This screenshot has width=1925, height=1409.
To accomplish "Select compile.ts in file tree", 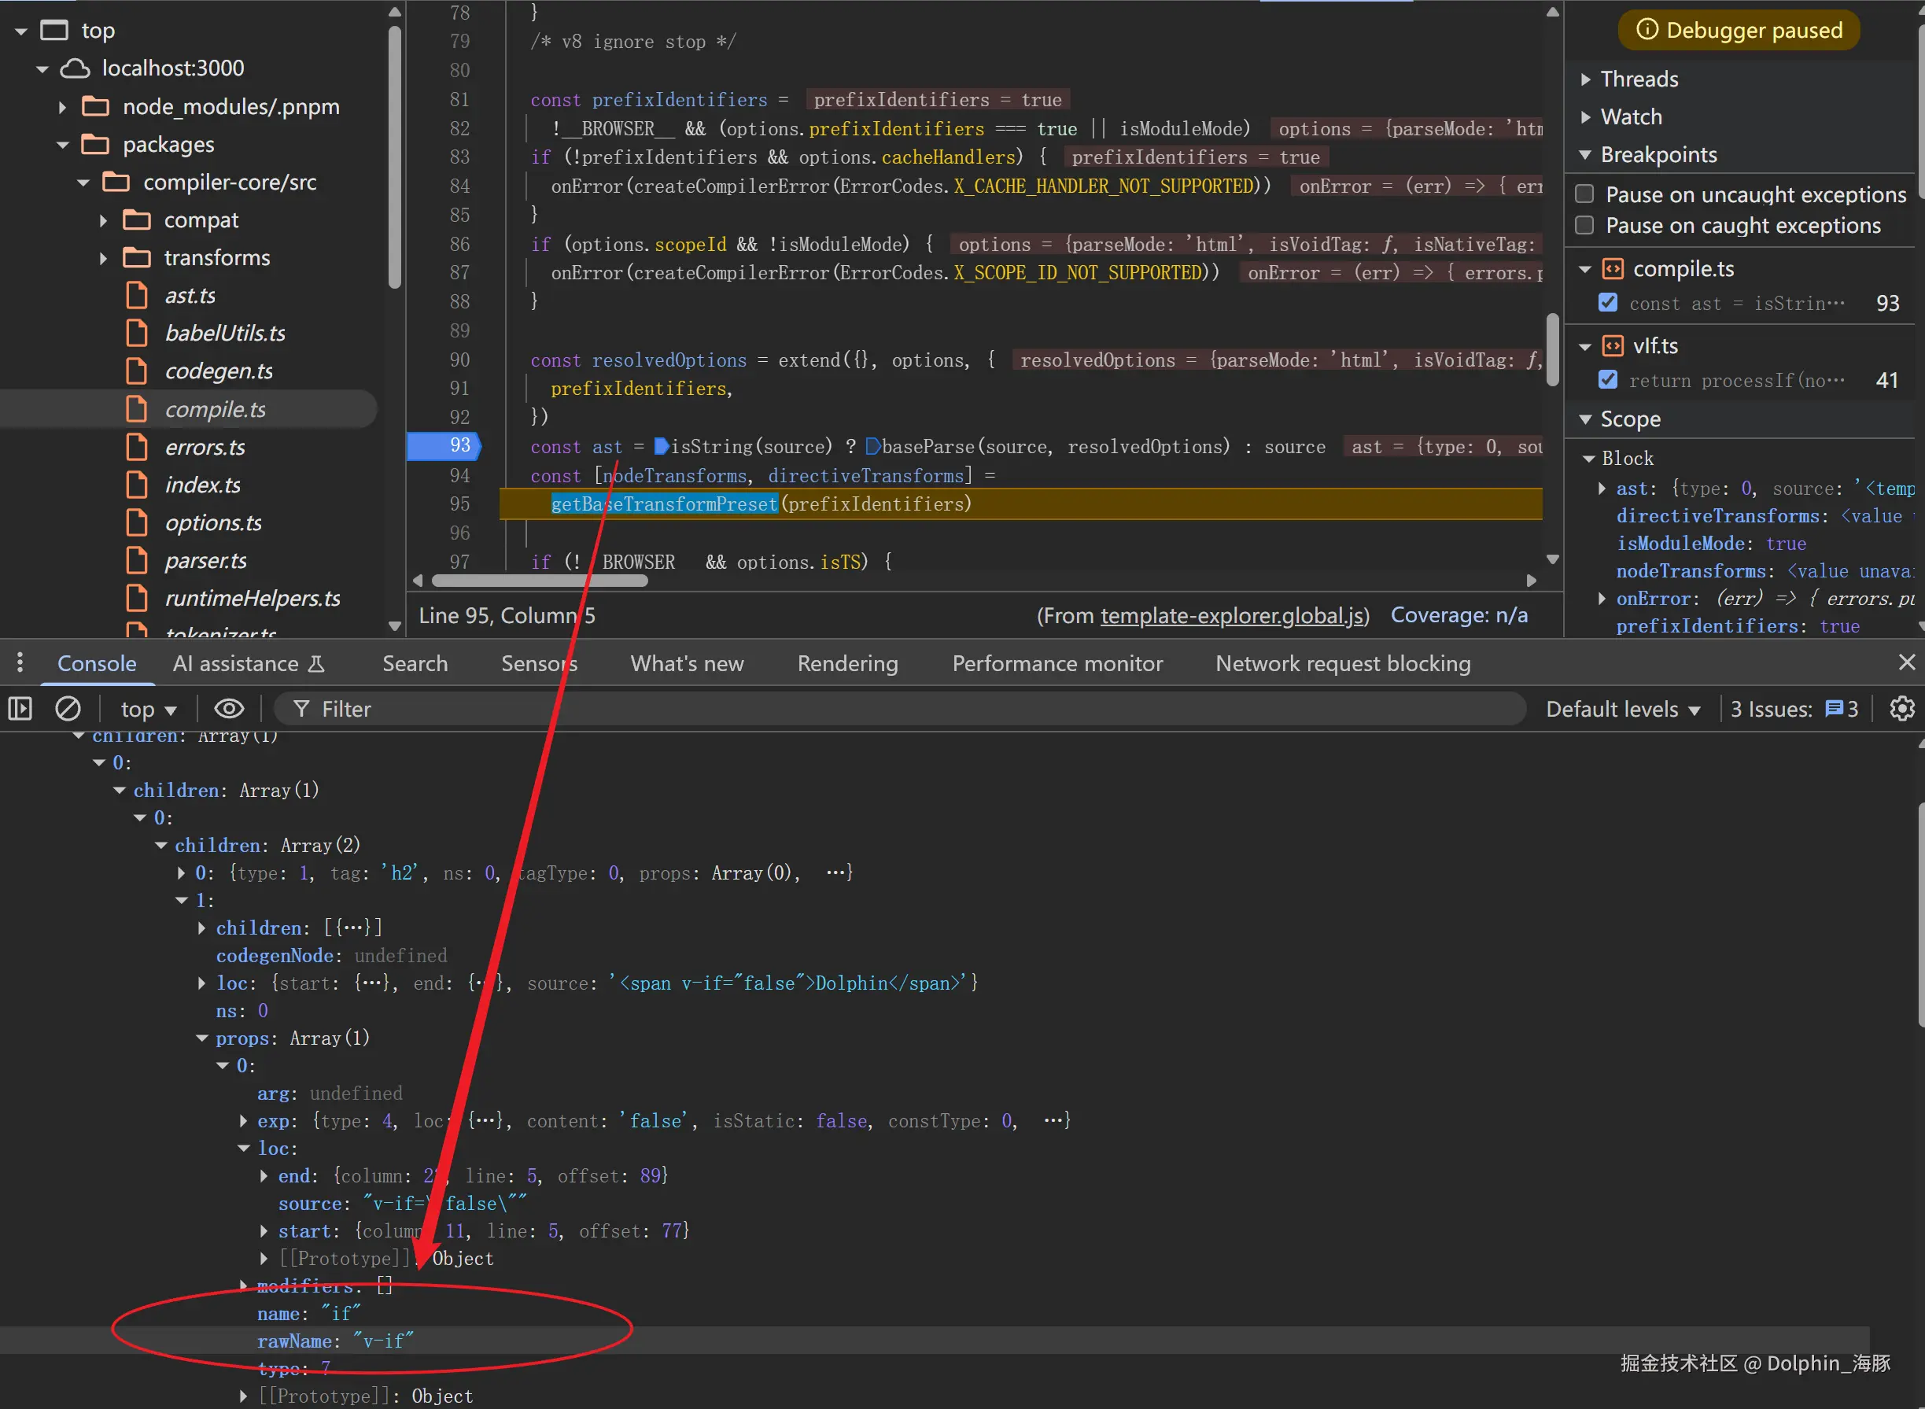I will (215, 409).
